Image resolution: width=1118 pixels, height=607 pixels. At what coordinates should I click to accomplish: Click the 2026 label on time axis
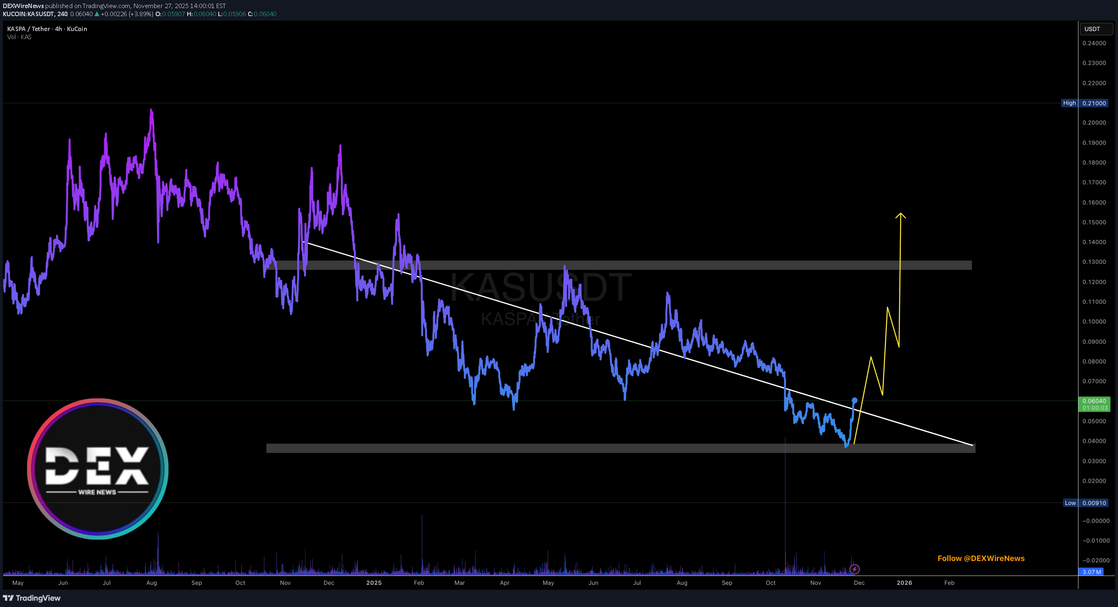tap(904, 583)
